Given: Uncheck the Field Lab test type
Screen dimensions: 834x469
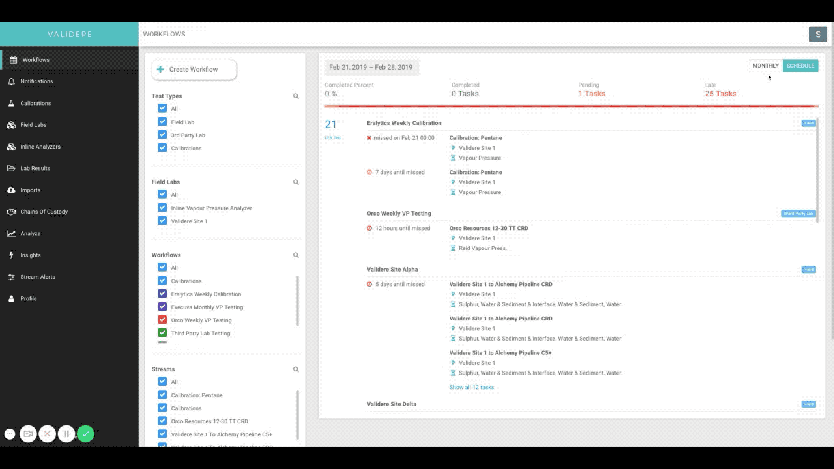Looking at the screenshot, I should tap(162, 122).
